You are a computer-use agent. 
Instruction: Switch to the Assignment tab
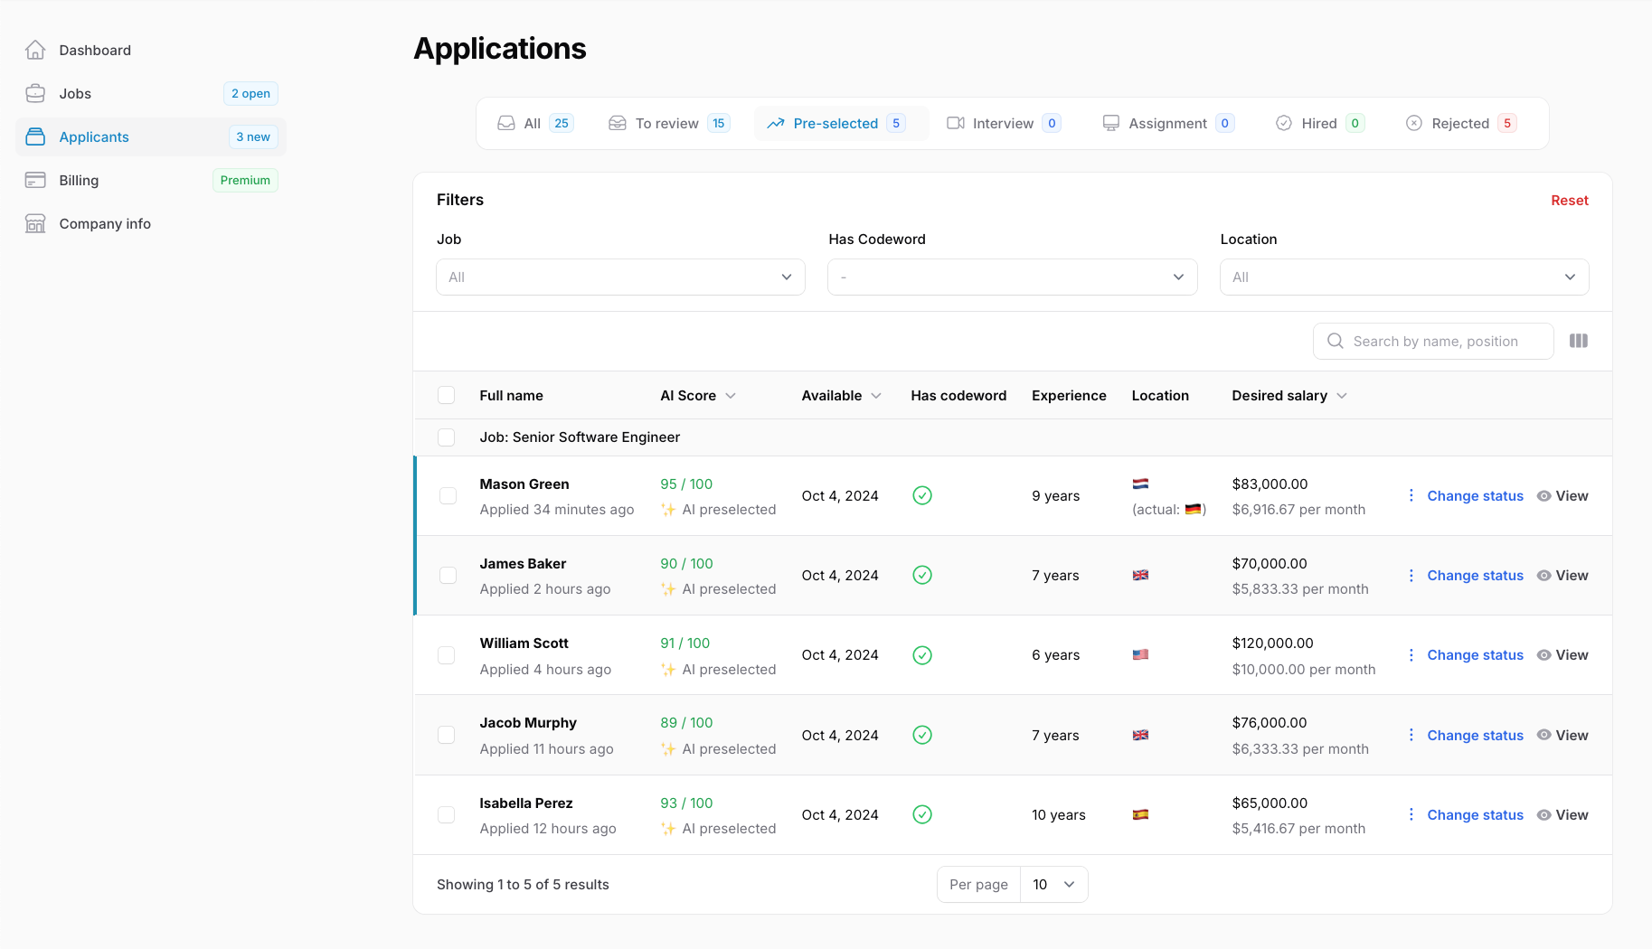coord(1168,123)
